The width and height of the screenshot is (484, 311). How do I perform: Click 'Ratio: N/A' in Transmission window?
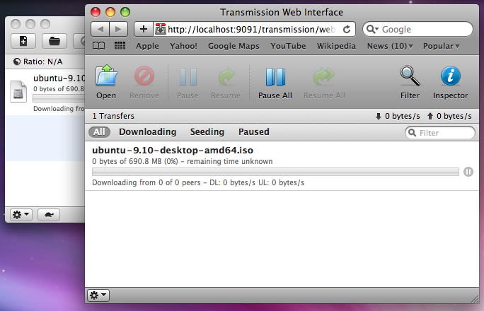42,61
